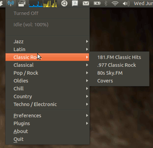The height and width of the screenshot is (148, 153).
Task: Open the Jazz station group
Action: click(48, 42)
